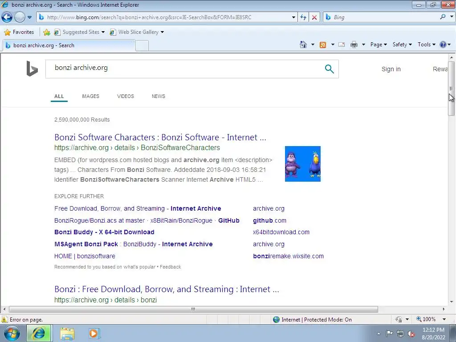Click Sign in on Bing
Image resolution: width=456 pixels, height=342 pixels.
(391, 69)
